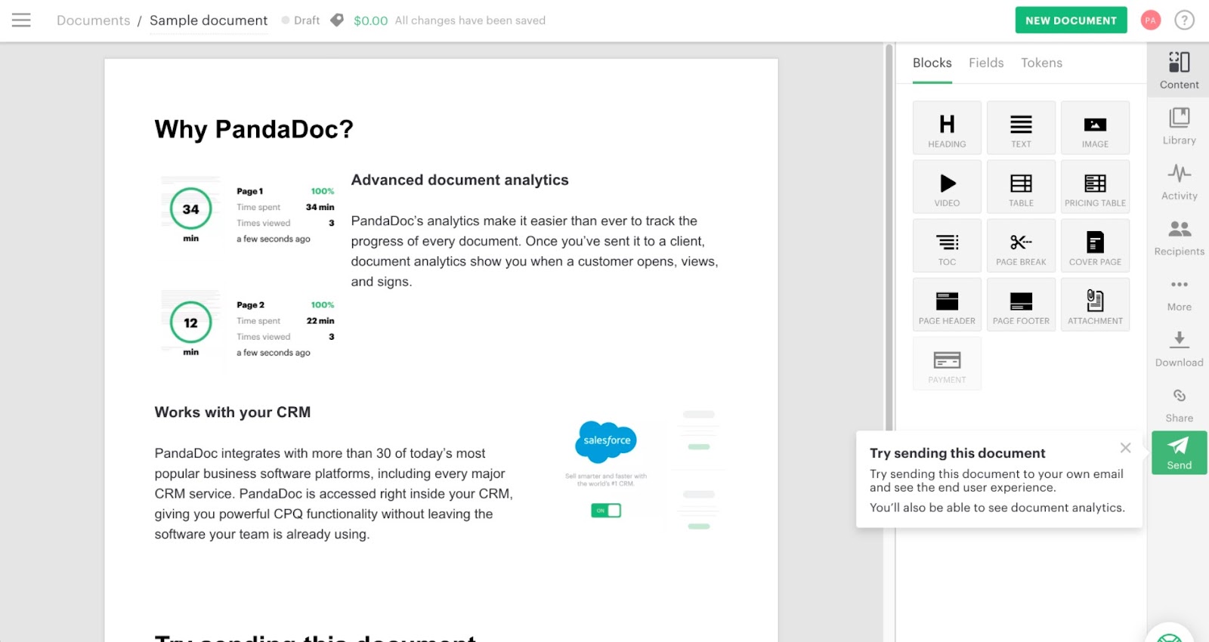The width and height of the screenshot is (1209, 642).
Task: Open the Content sidebar panel
Action: click(1179, 70)
